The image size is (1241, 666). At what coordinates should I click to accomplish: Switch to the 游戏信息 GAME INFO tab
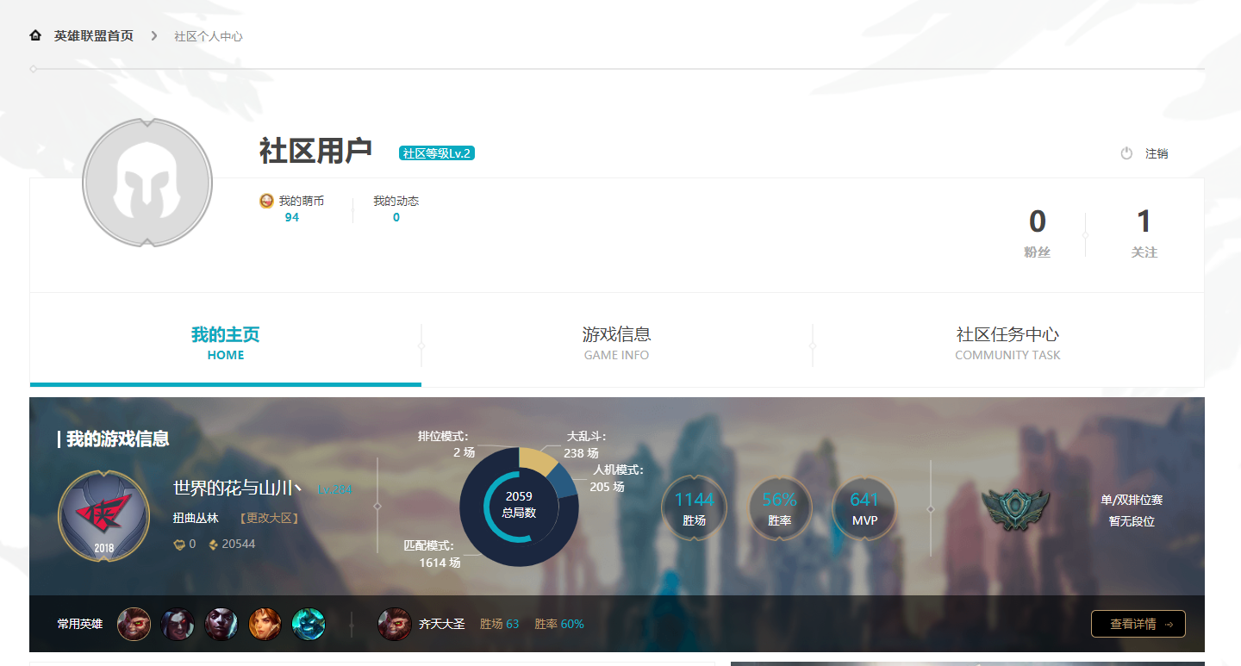point(616,342)
